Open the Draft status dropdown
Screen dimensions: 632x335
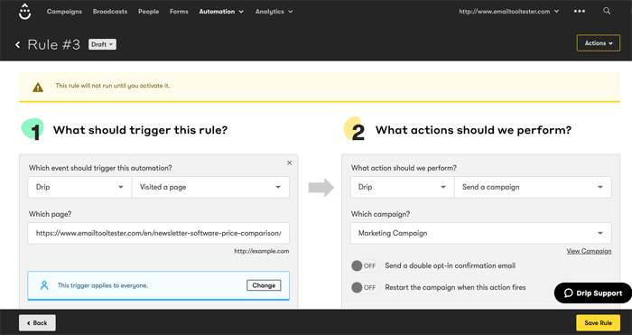(x=102, y=44)
